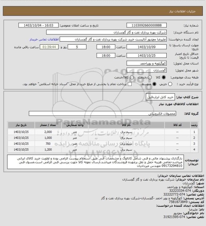Click quantity 1,000 in row 2
The height and width of the screenshot is (226, 206).
point(48,138)
